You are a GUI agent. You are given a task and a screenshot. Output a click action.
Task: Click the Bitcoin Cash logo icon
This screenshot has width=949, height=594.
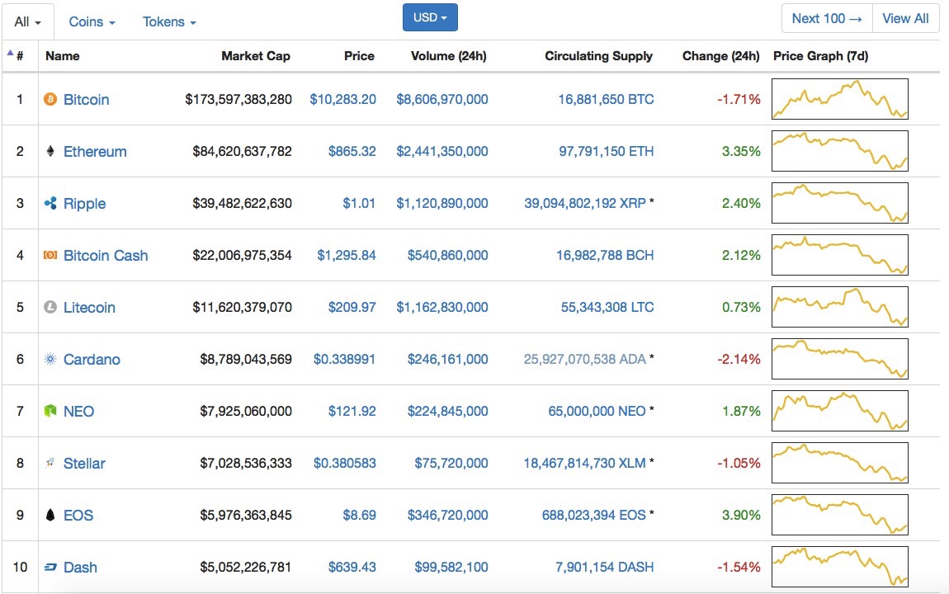tap(50, 255)
